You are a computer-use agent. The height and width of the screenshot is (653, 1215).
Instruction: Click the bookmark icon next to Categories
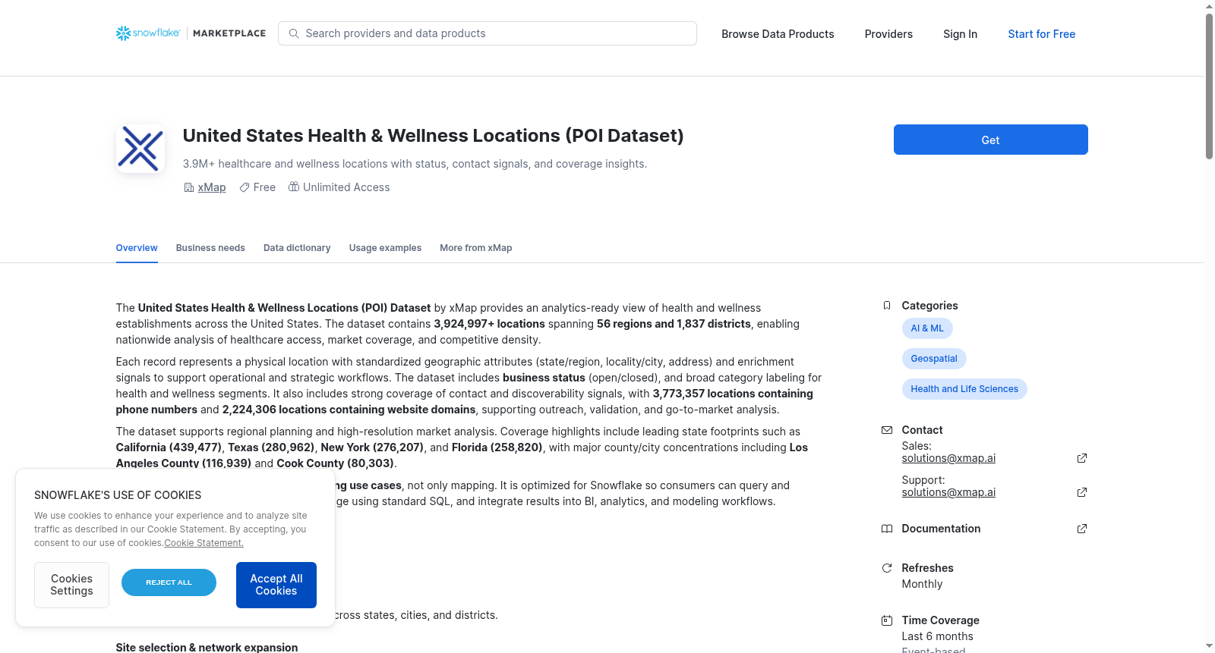(887, 306)
